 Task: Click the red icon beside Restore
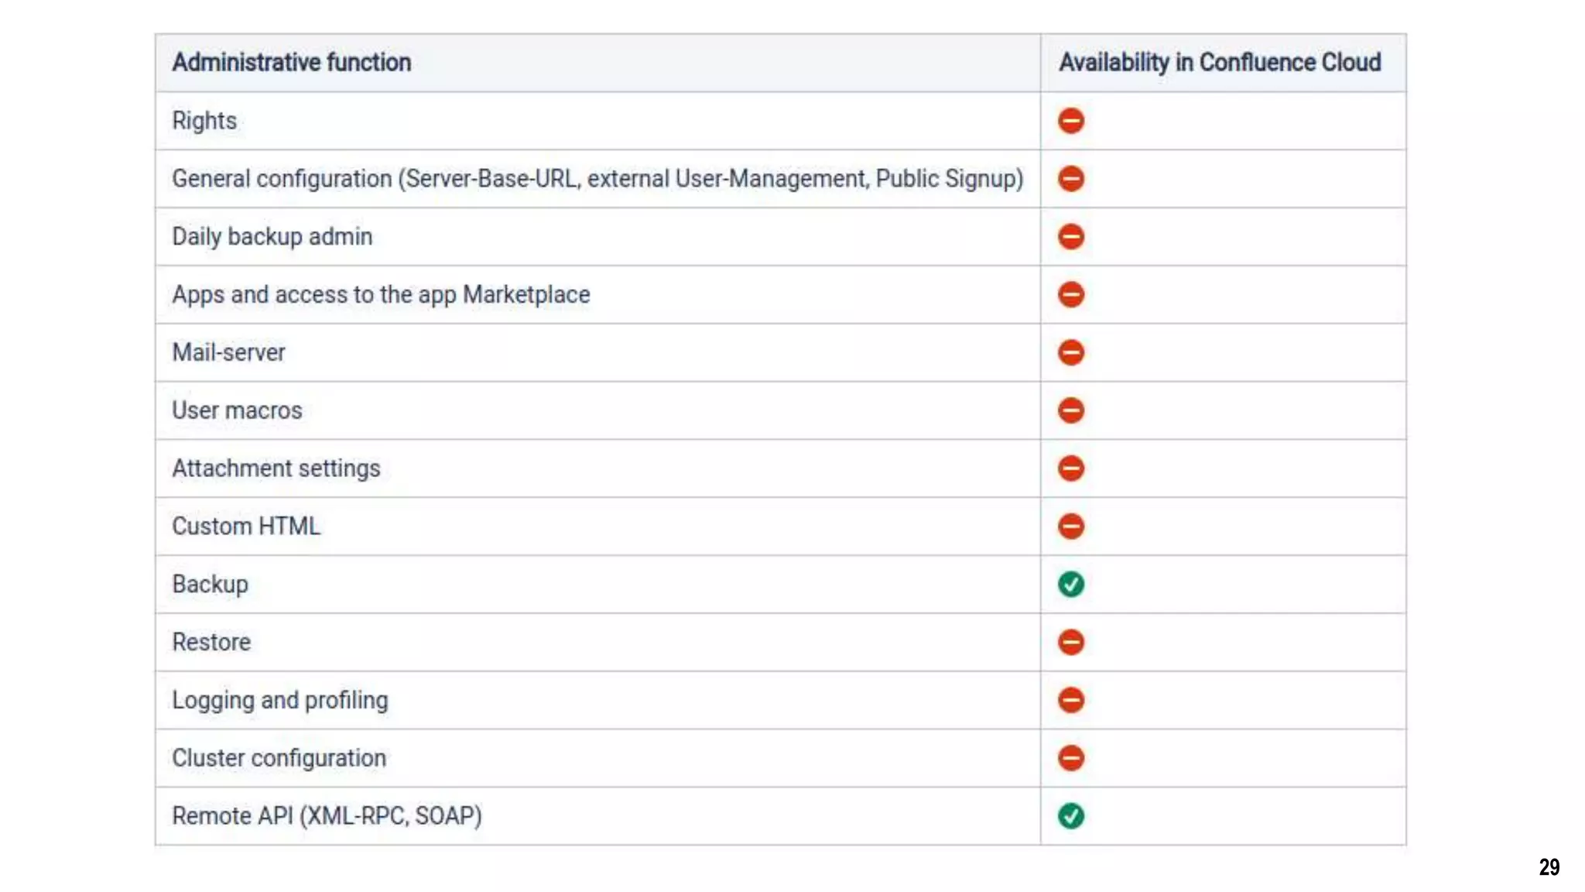[1070, 642]
